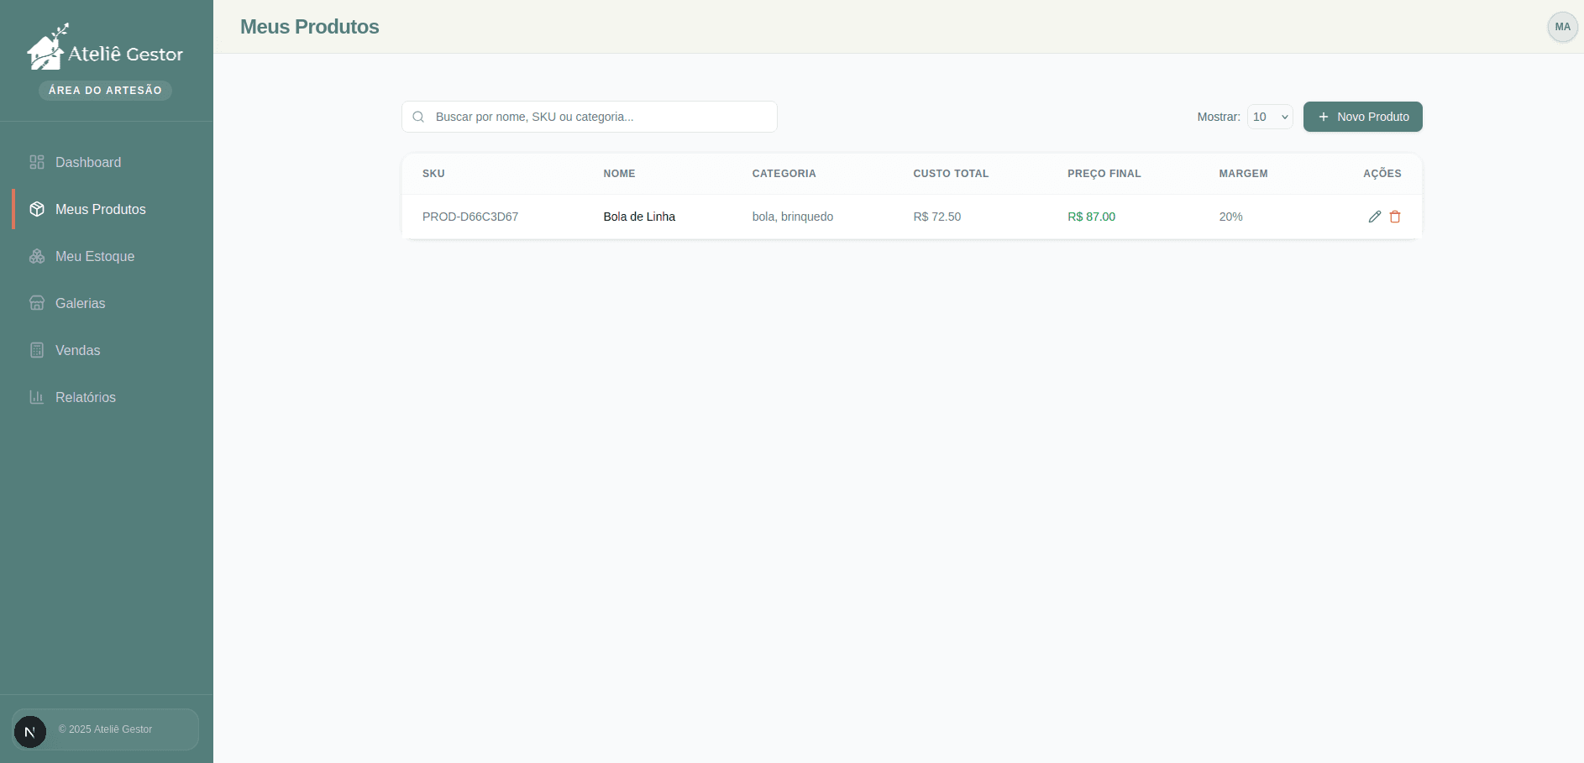The image size is (1584, 763).
Task: Click the search magnifier icon
Action: point(418,117)
